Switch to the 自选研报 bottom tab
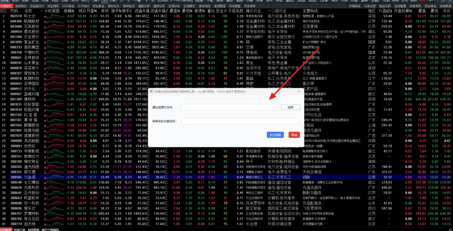 pyautogui.click(x=33, y=229)
